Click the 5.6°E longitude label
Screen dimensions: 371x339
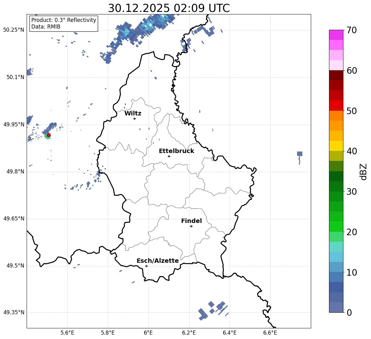point(67,333)
